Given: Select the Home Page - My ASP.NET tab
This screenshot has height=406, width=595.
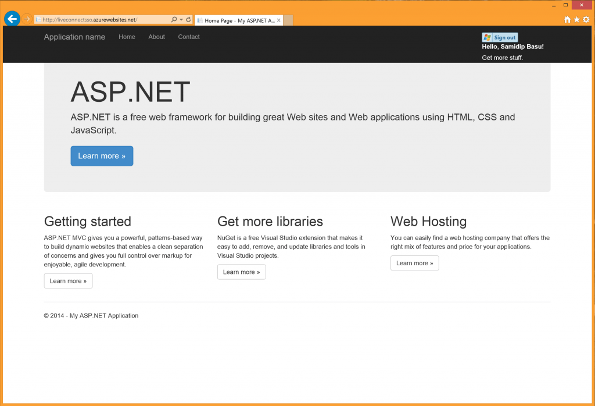Looking at the screenshot, I should click(x=239, y=20).
